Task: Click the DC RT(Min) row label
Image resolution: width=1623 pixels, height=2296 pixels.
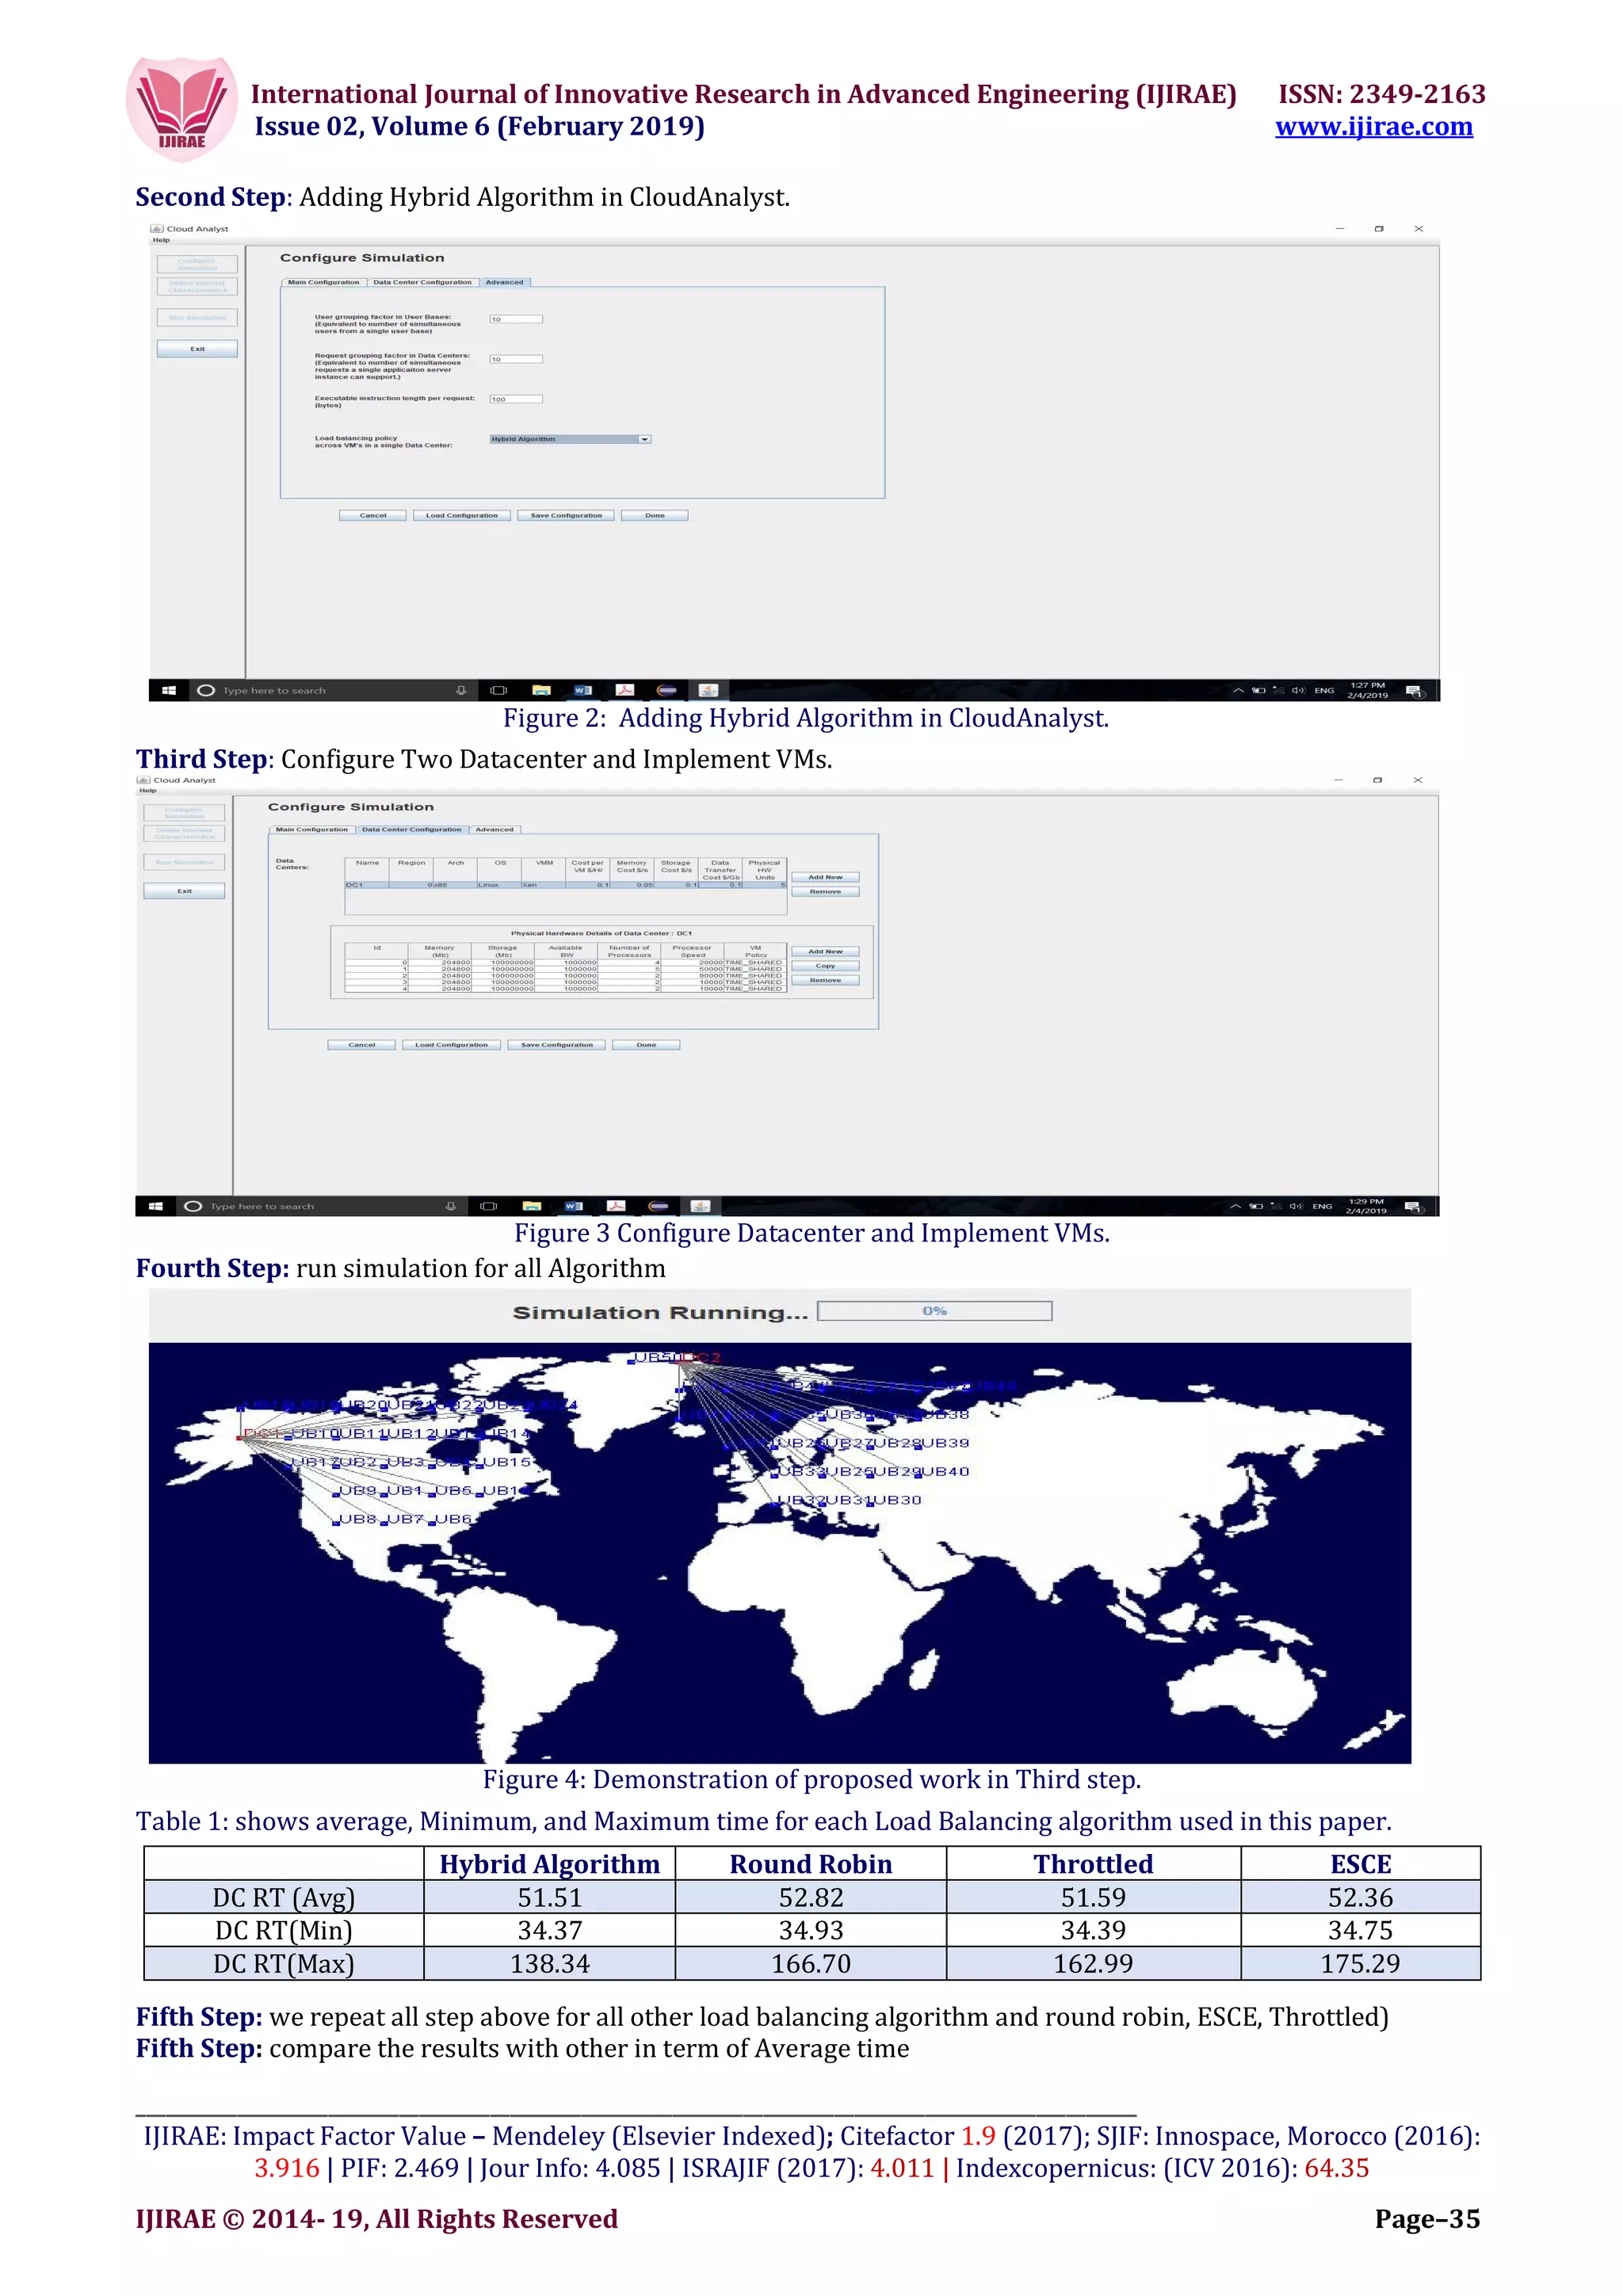Action: pyautogui.click(x=284, y=1930)
